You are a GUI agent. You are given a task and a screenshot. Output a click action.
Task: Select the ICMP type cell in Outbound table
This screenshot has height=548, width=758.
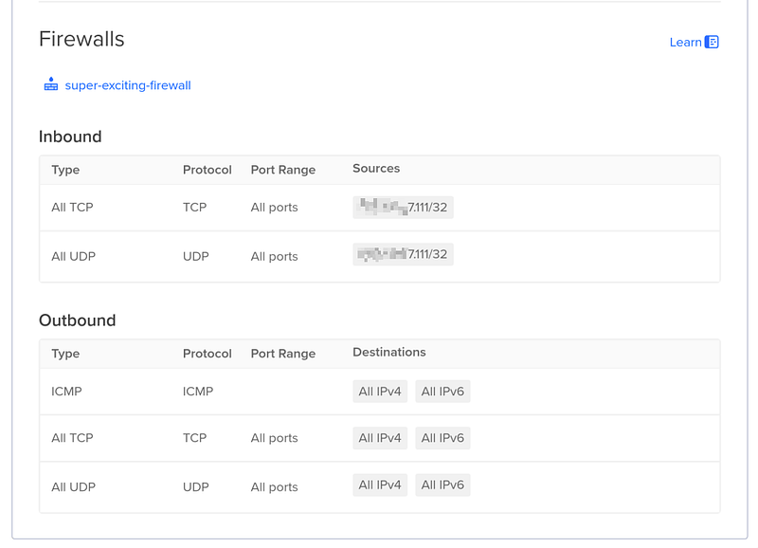(66, 392)
